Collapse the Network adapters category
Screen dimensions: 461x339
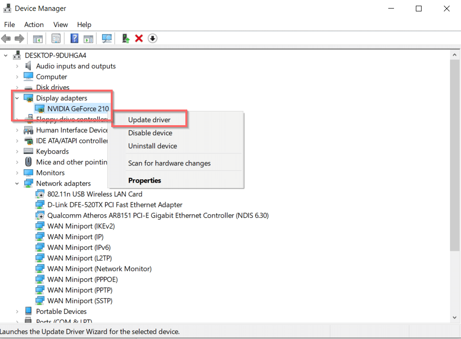[17, 183]
